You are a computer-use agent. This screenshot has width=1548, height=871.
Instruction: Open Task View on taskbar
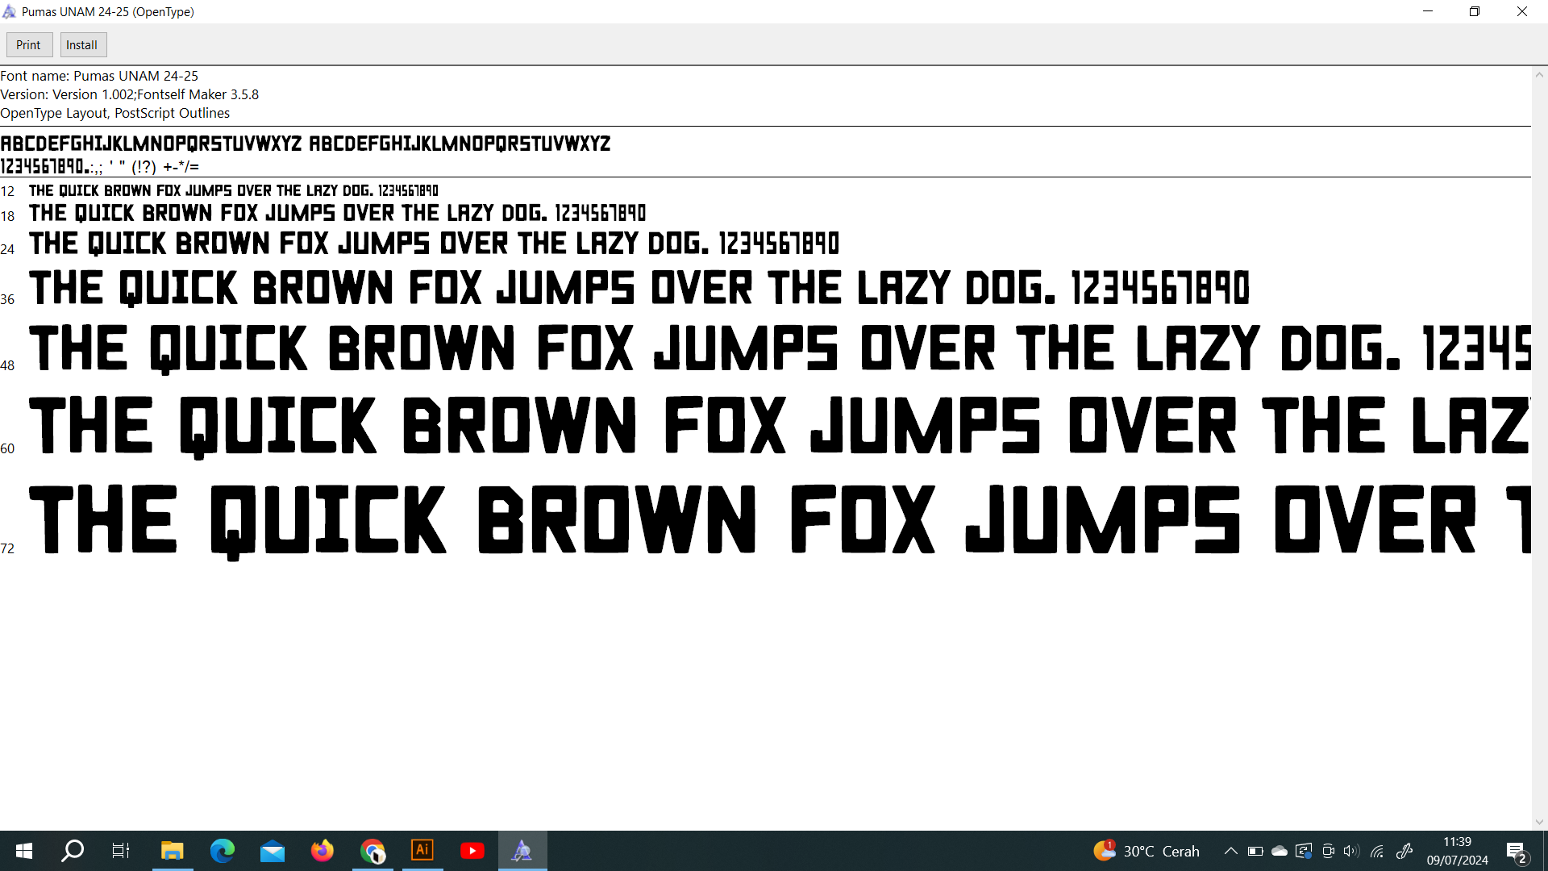coord(121,850)
